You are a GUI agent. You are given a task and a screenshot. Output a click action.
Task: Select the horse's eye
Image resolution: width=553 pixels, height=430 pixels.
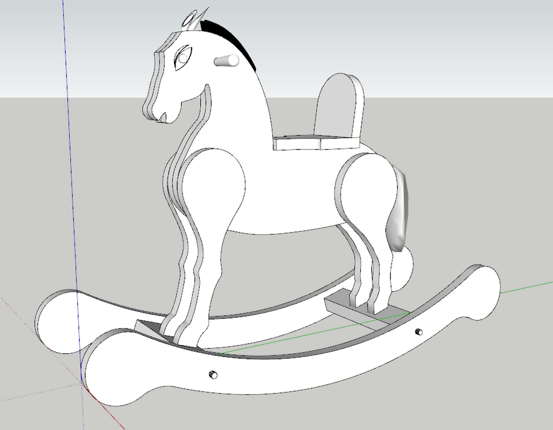[184, 57]
